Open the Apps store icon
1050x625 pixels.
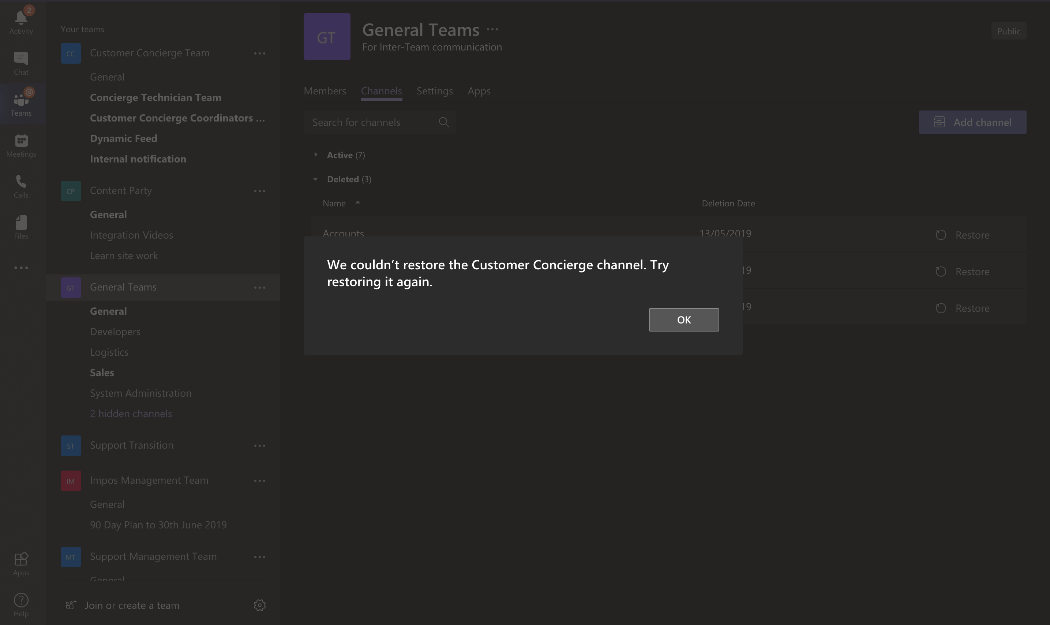click(x=21, y=563)
